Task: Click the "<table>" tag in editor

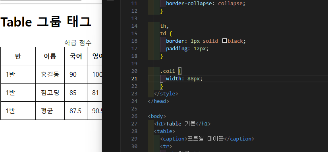Action: [164, 131]
